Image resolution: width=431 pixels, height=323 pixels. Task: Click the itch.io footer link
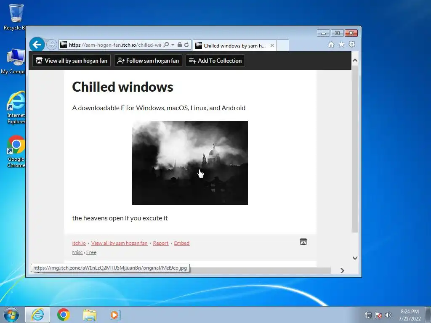coord(79,243)
